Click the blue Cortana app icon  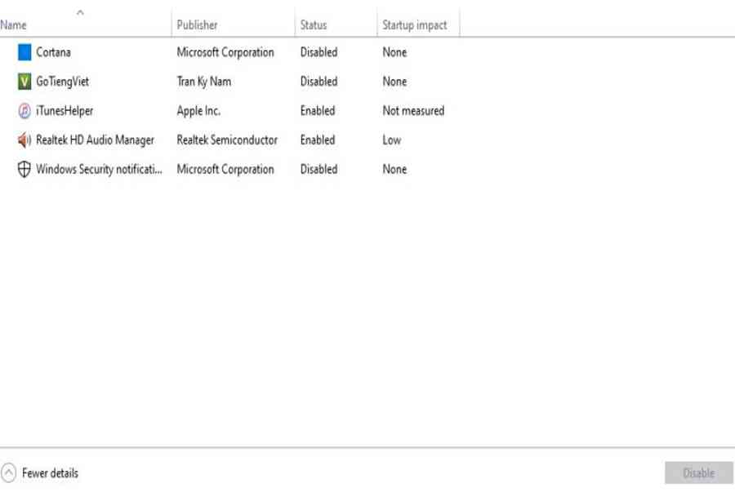click(24, 52)
